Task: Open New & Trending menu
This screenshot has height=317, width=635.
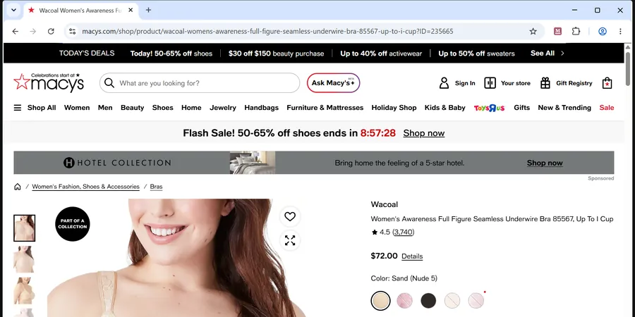Action: 564,108
